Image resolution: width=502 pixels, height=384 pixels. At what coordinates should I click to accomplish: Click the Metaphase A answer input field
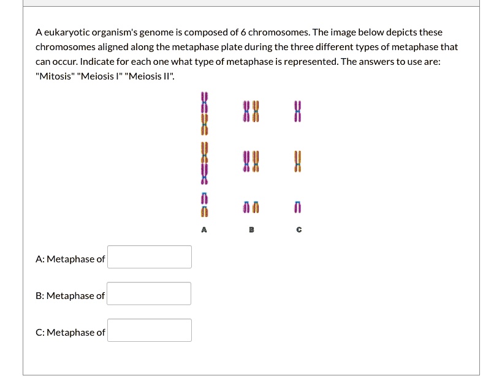(x=149, y=257)
